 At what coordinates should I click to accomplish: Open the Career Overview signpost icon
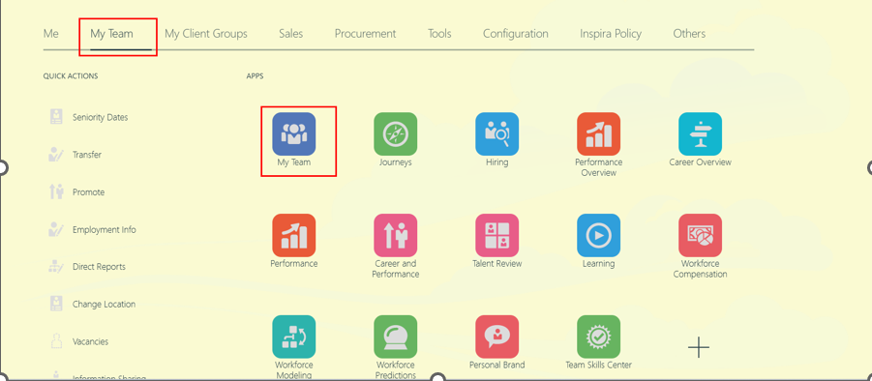click(x=700, y=133)
